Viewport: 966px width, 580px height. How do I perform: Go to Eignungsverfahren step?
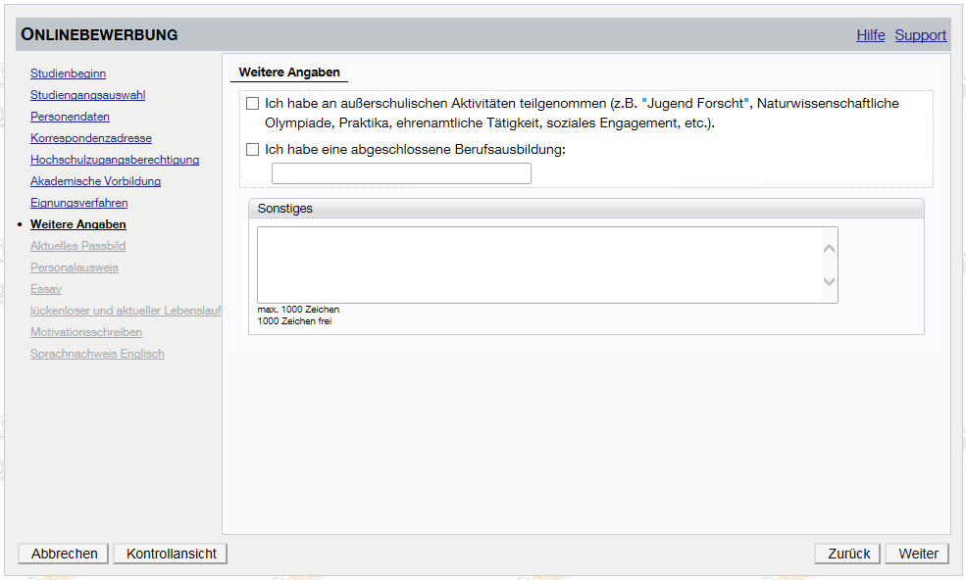point(78,203)
